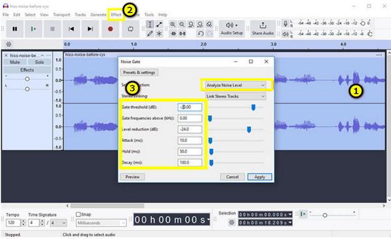Skip to start of the track
The image size is (391, 239).
click(x=71, y=29)
